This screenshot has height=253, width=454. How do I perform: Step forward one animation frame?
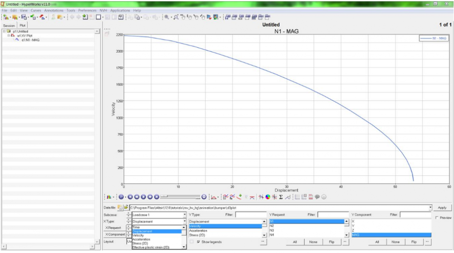(150, 197)
